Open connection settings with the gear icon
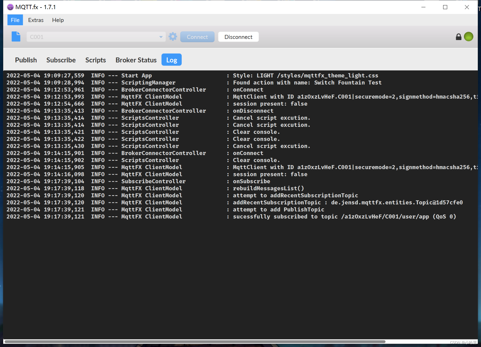 tap(173, 37)
